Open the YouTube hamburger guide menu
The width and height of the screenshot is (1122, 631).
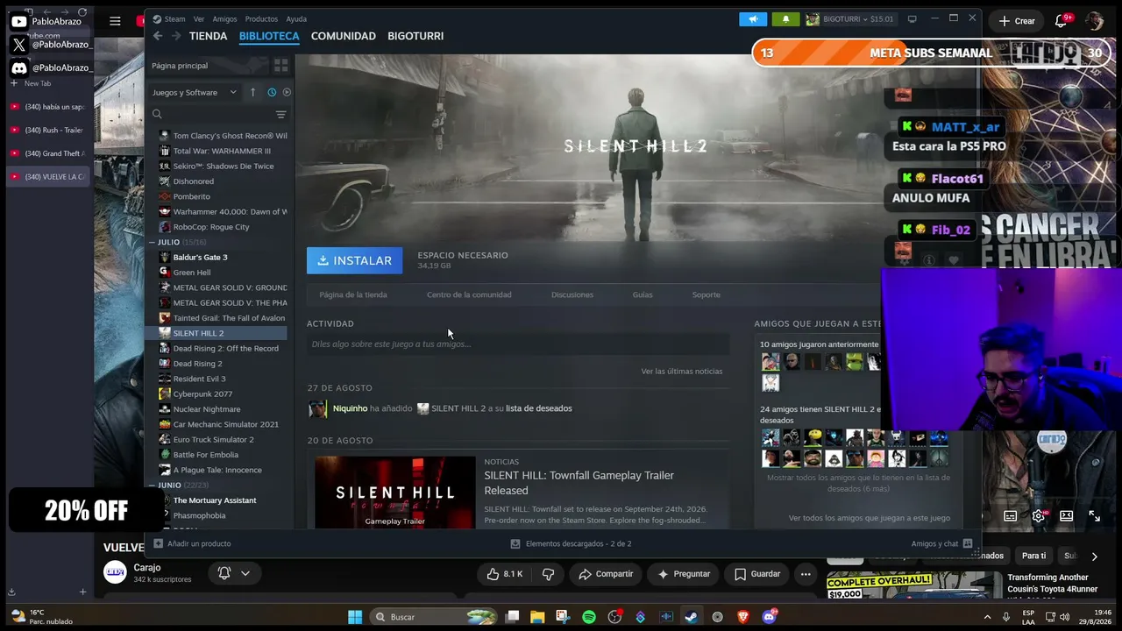click(x=115, y=21)
